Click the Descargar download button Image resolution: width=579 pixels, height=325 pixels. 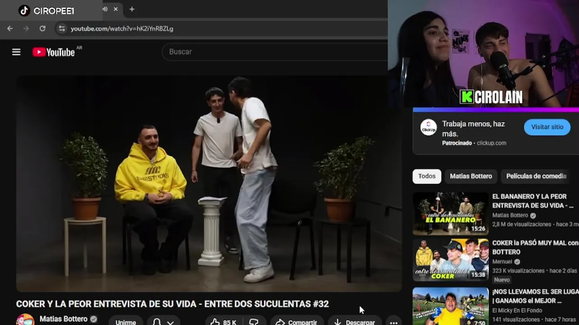354,322
